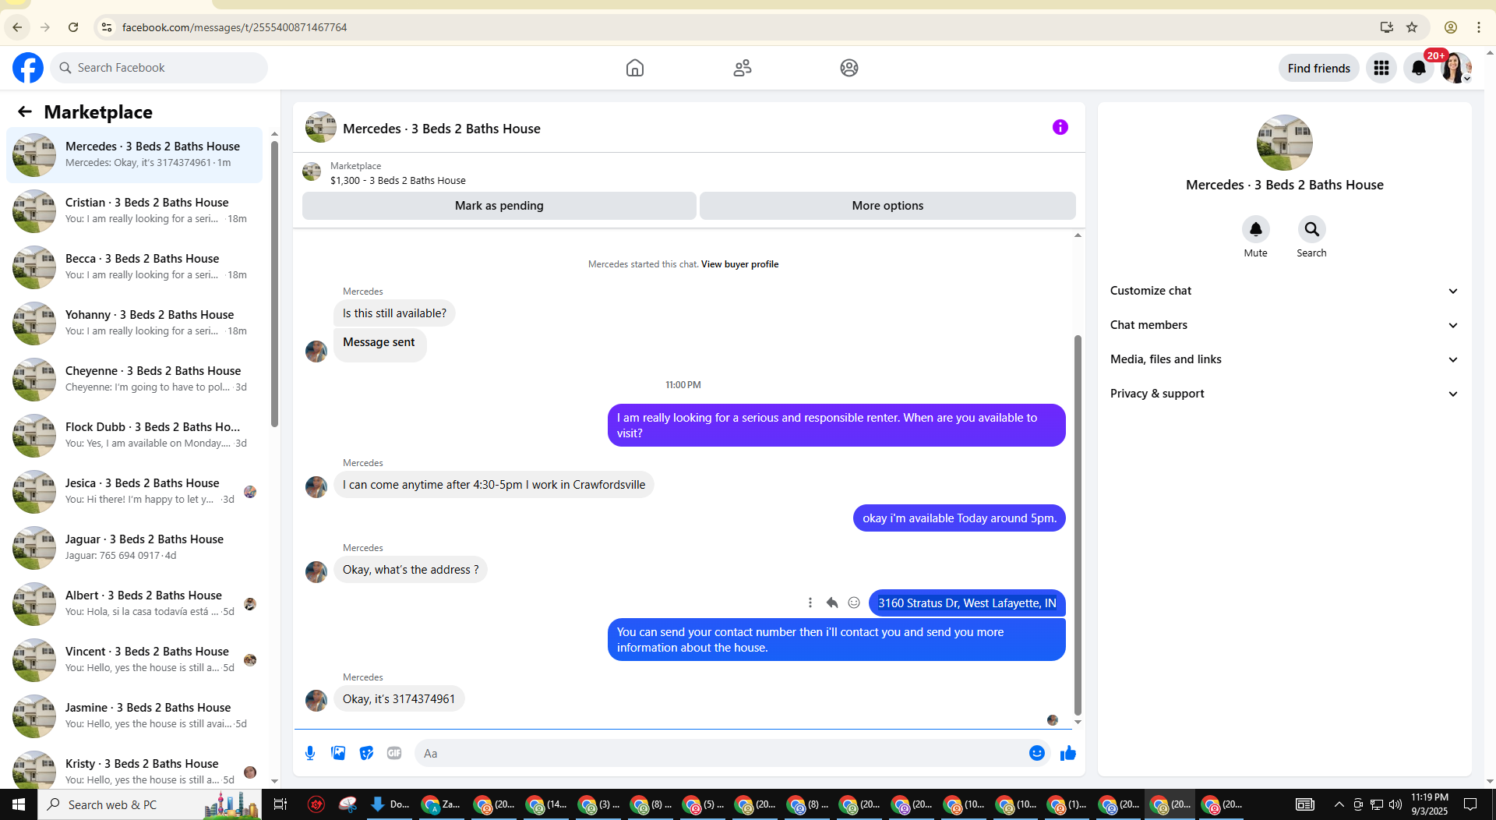
Task: Focus the Search Facebook field
Action: click(x=160, y=68)
